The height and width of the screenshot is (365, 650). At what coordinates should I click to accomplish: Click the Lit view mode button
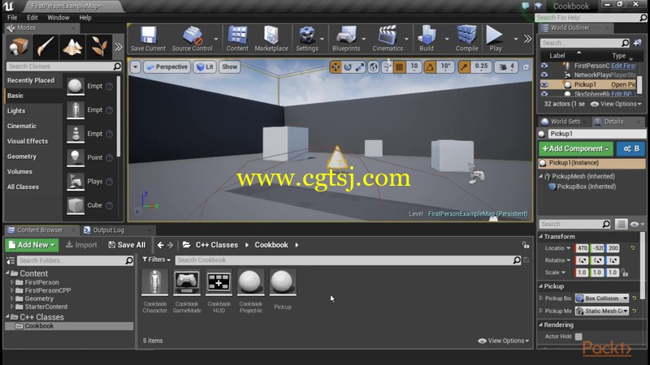coord(206,67)
